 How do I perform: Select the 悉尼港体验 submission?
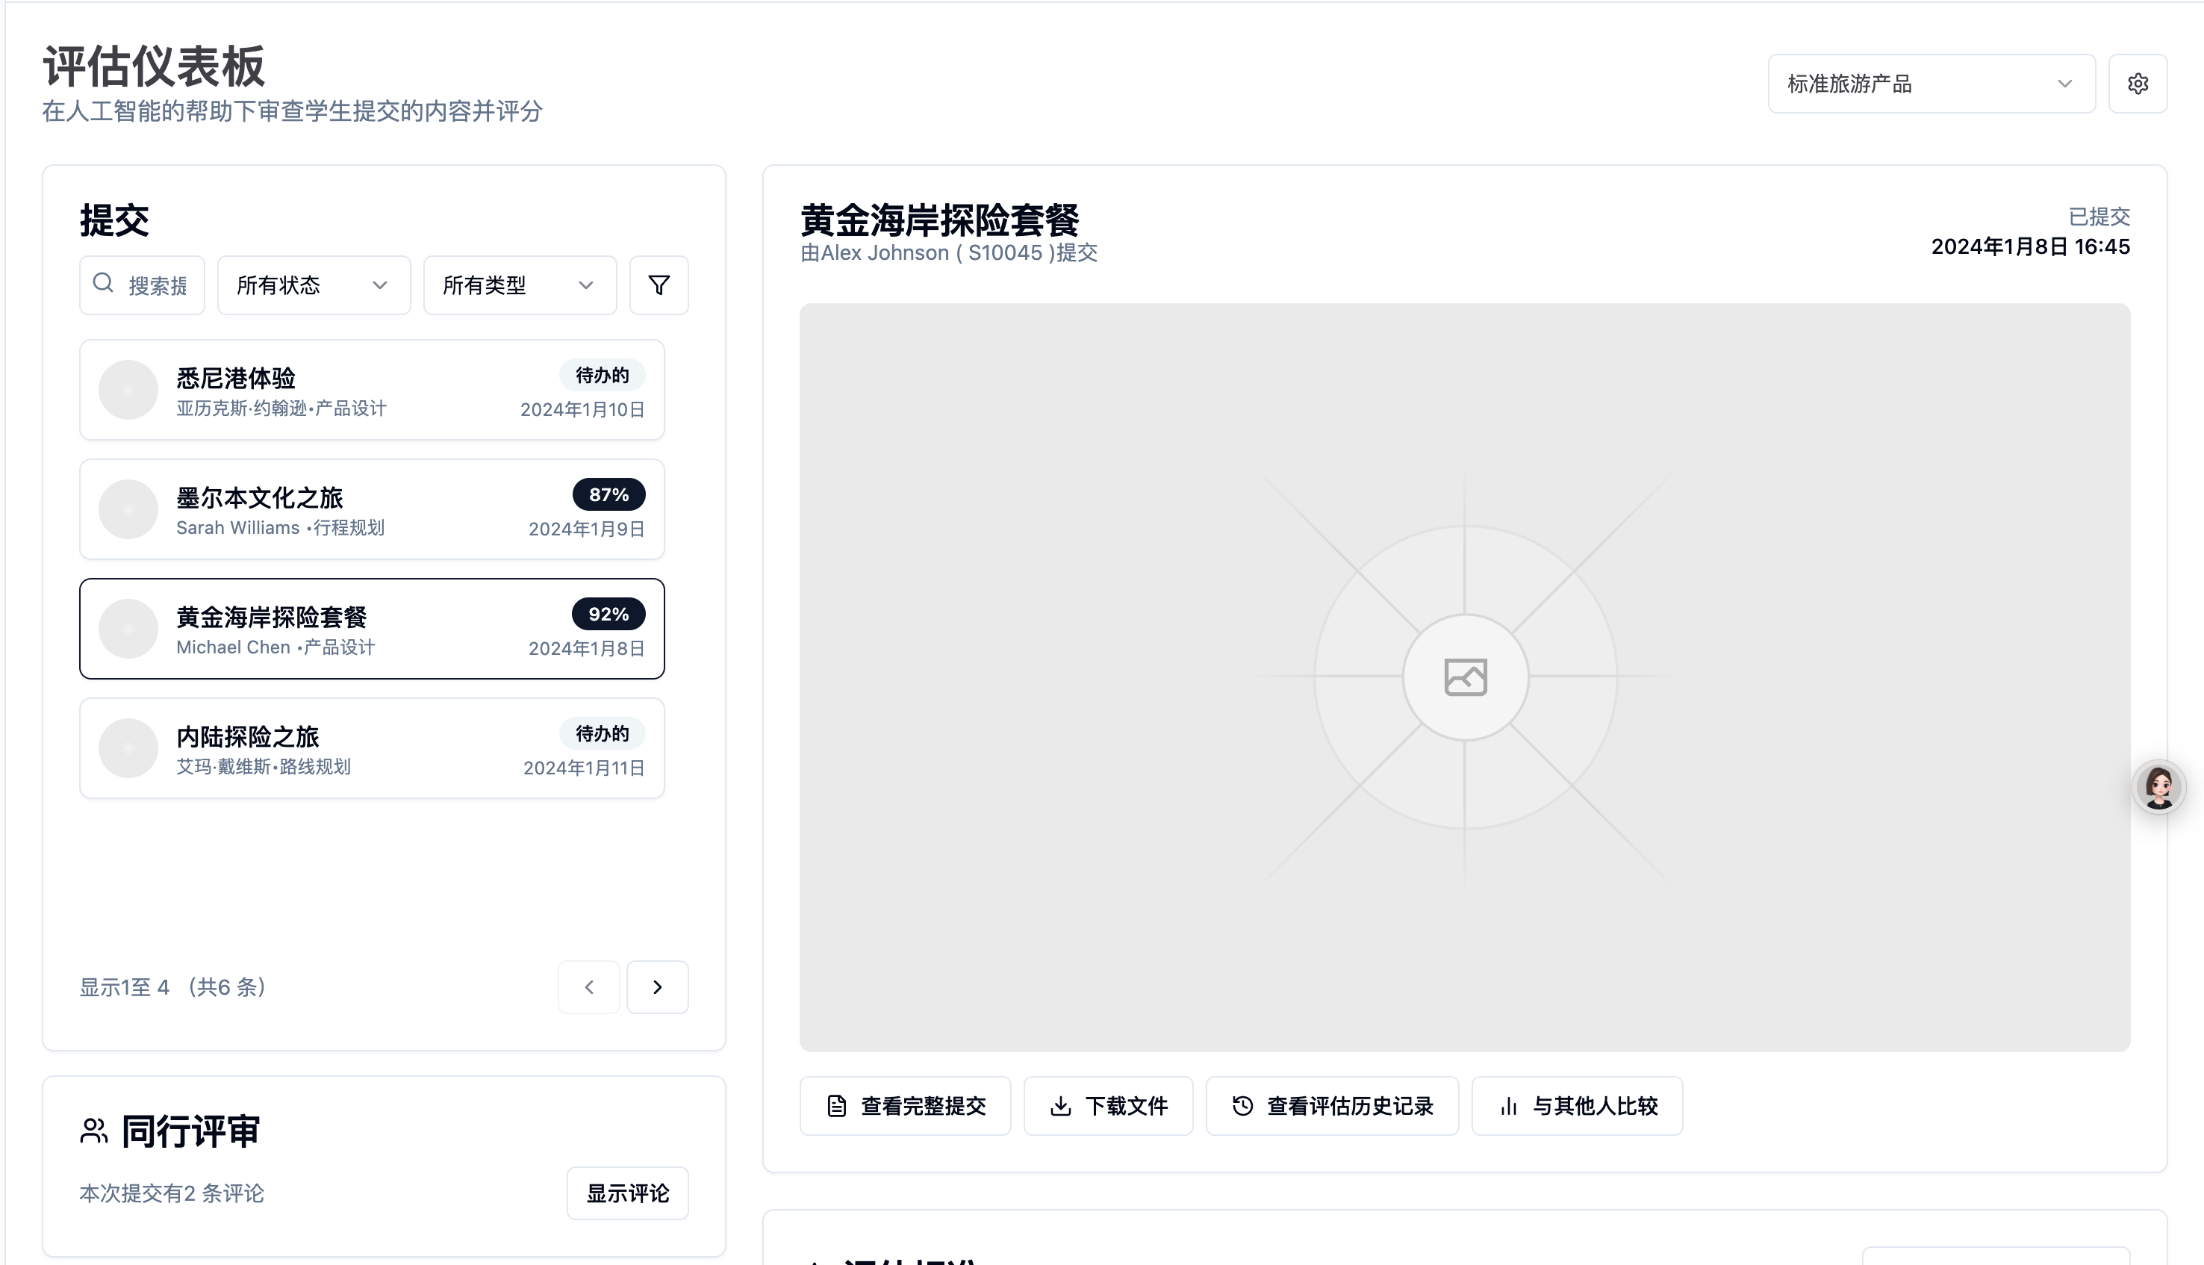[x=372, y=389]
